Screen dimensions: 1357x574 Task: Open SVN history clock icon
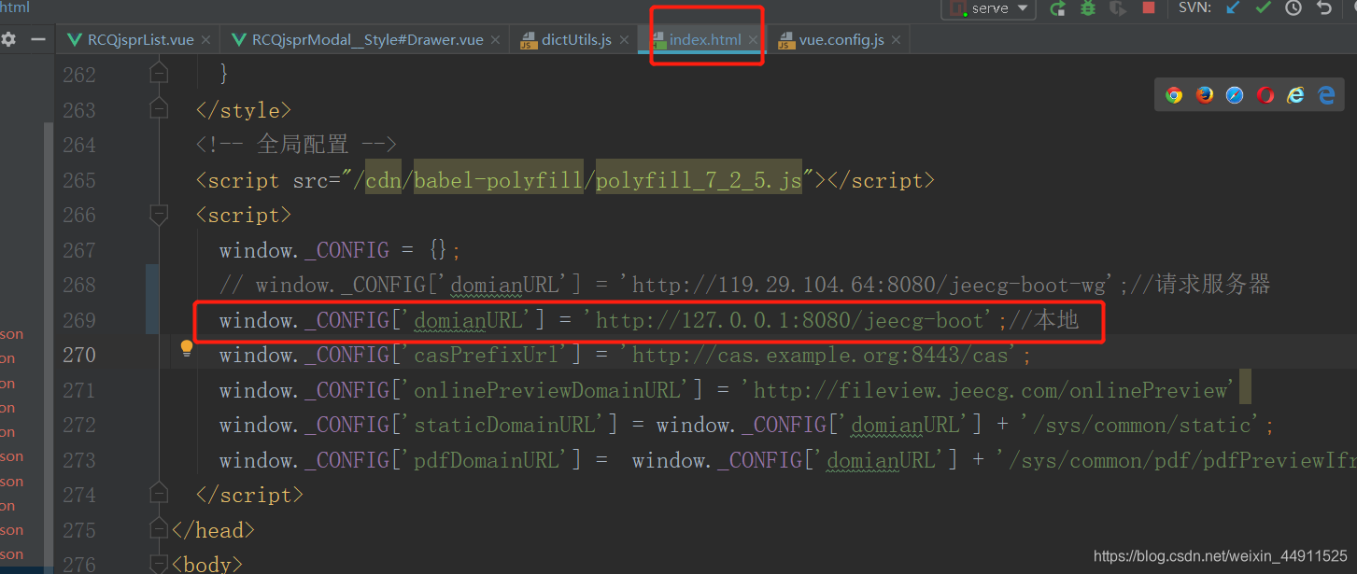pos(1293,7)
